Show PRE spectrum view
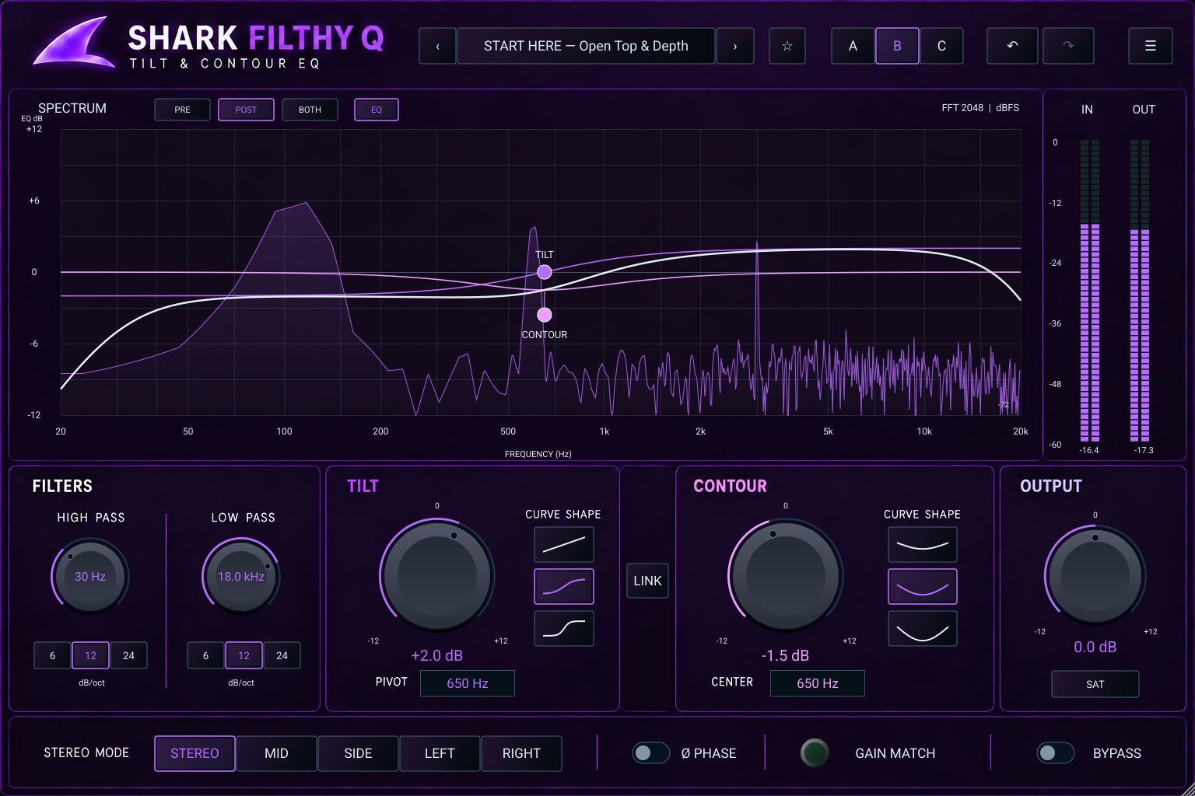This screenshot has width=1195, height=796. pos(182,110)
